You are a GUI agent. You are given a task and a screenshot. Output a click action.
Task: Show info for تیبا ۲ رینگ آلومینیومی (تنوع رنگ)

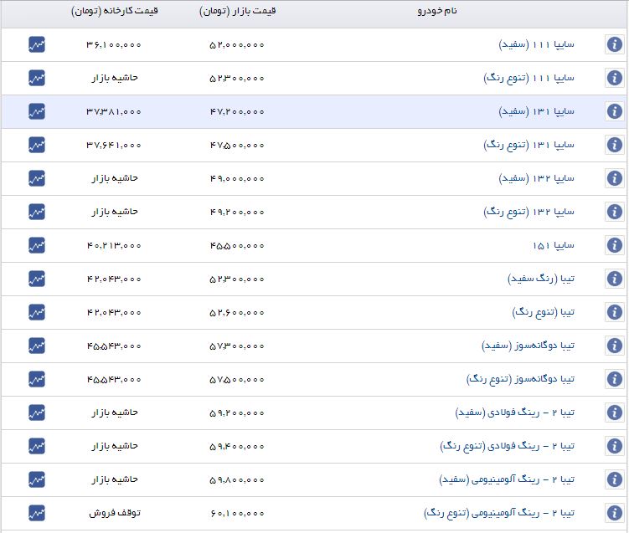pyautogui.click(x=614, y=513)
